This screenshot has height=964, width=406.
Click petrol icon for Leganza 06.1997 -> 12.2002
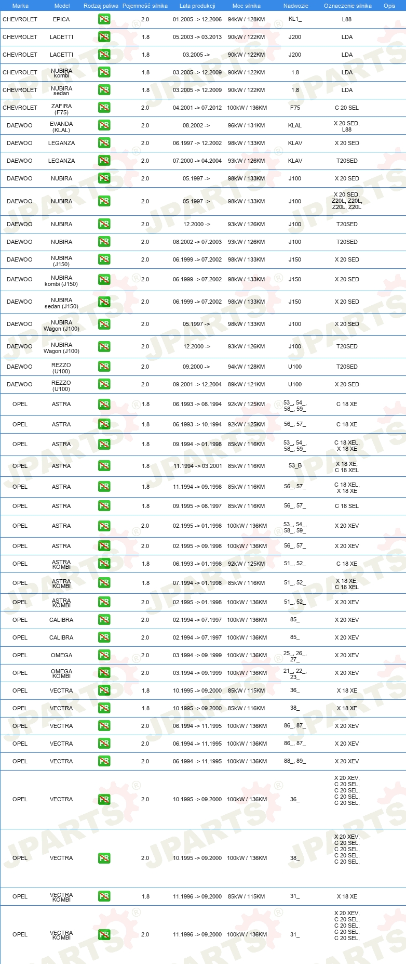104,143
